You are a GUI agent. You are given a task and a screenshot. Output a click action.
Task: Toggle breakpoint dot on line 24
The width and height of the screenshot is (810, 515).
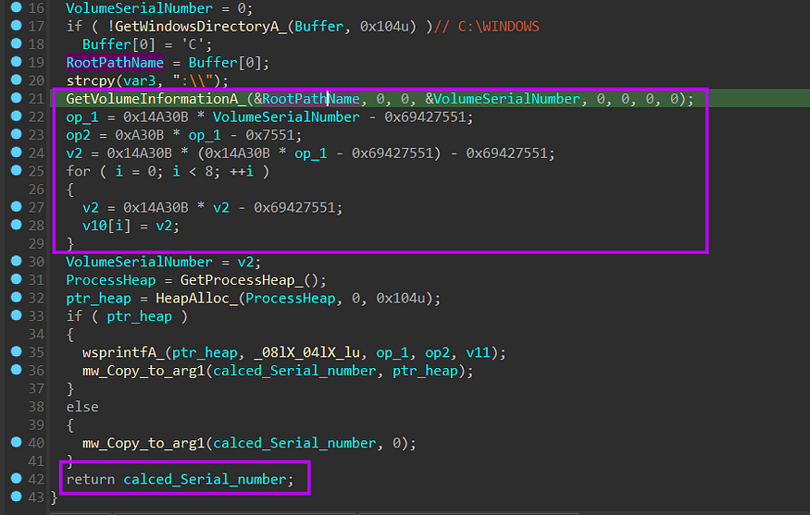[x=16, y=153]
